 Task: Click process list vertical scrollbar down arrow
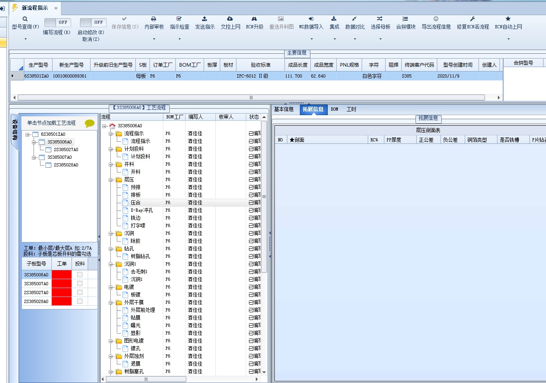[264, 372]
